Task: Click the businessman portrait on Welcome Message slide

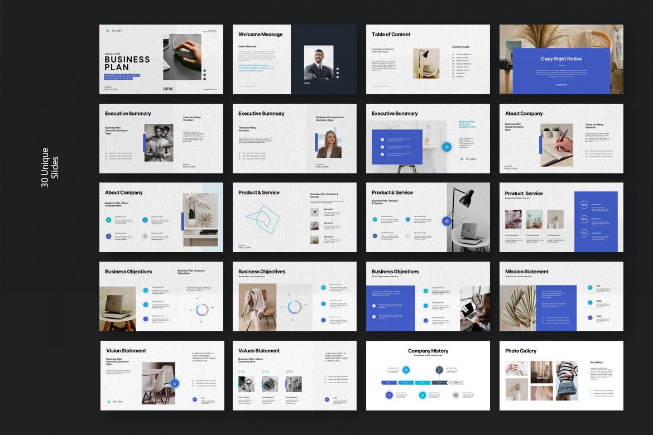Action: click(319, 62)
